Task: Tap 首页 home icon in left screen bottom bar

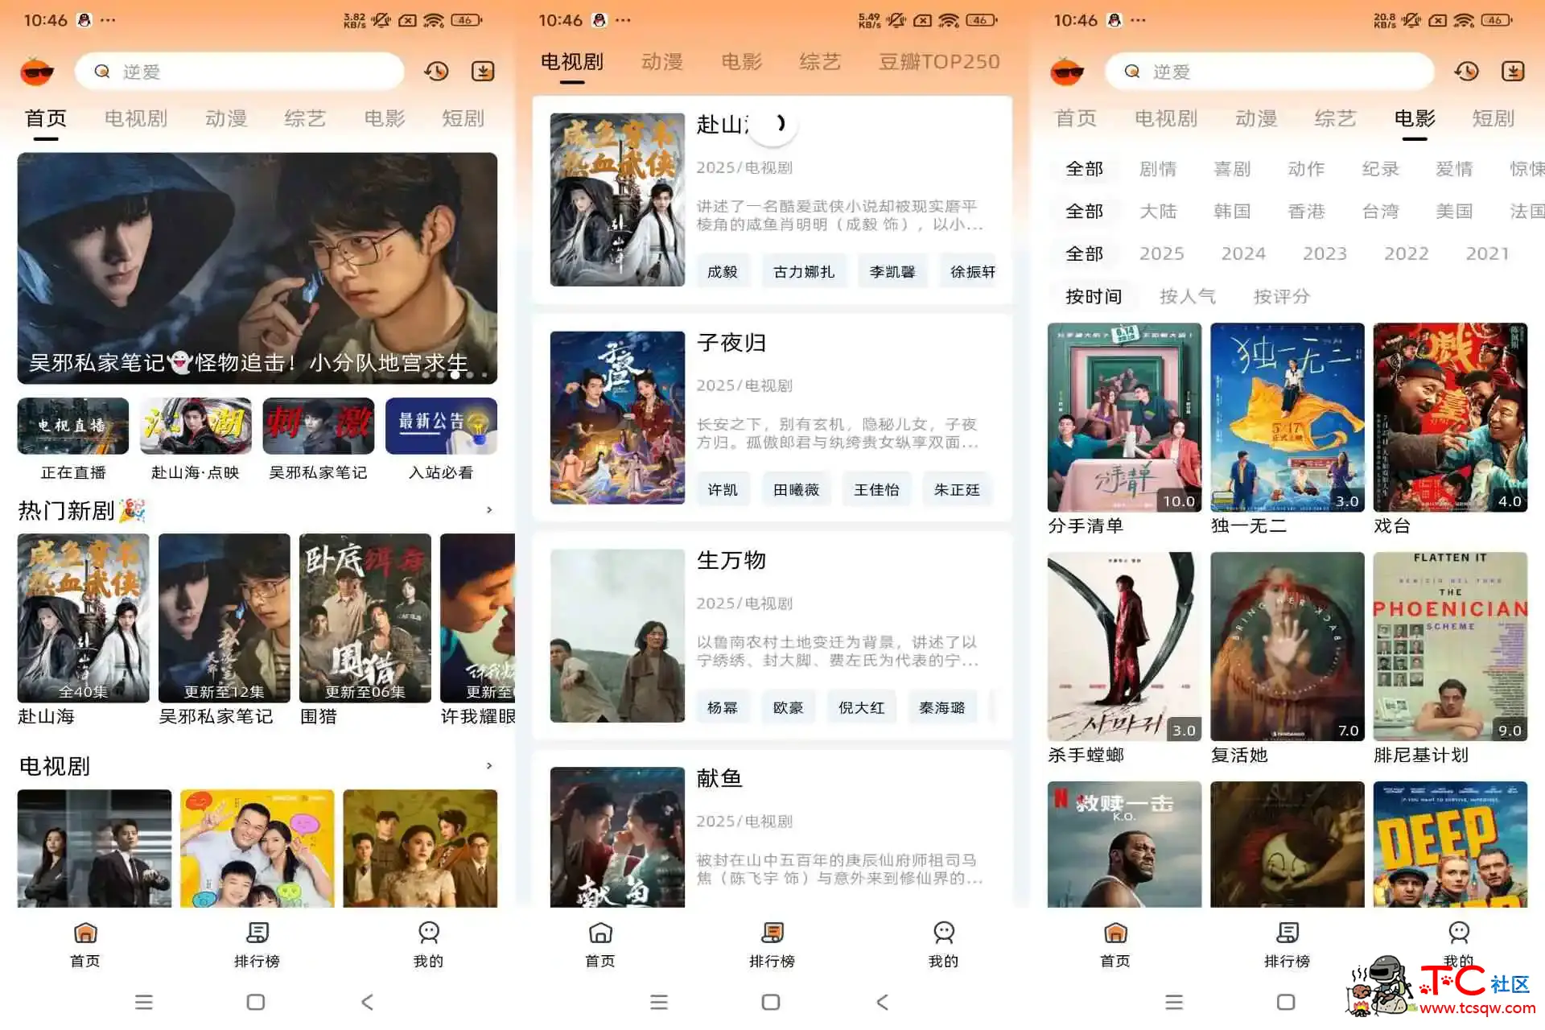Action: (x=85, y=933)
